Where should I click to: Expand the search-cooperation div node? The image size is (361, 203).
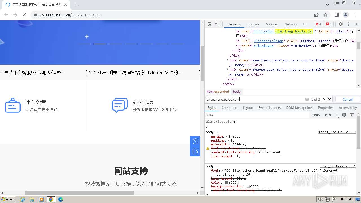227,60
